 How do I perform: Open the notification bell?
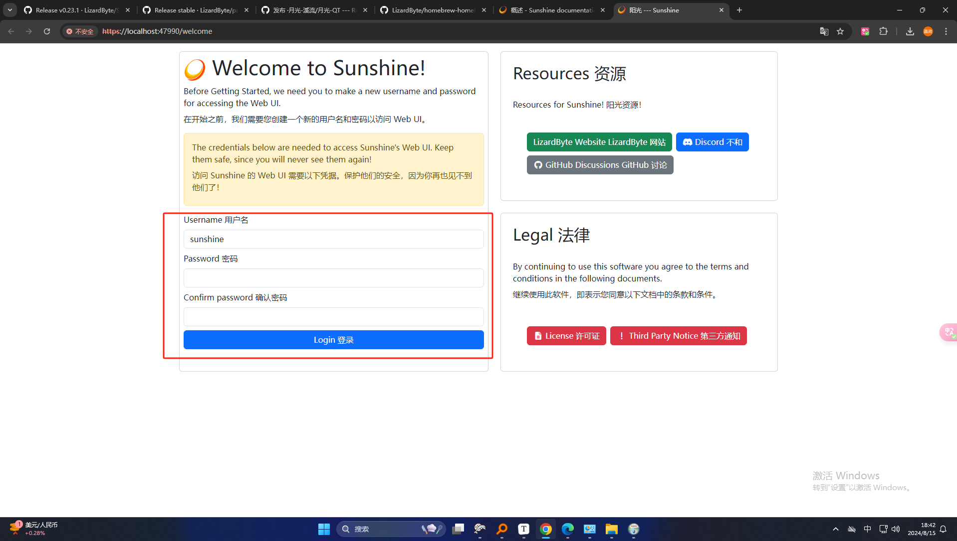tap(943, 529)
